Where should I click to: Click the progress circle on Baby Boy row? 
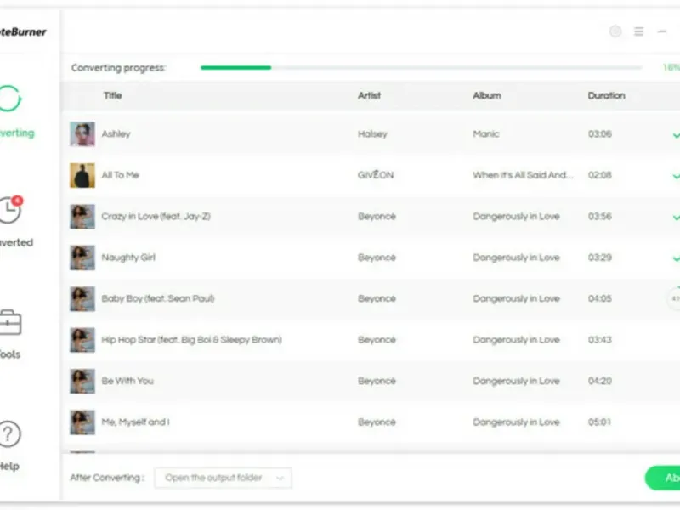coord(674,298)
